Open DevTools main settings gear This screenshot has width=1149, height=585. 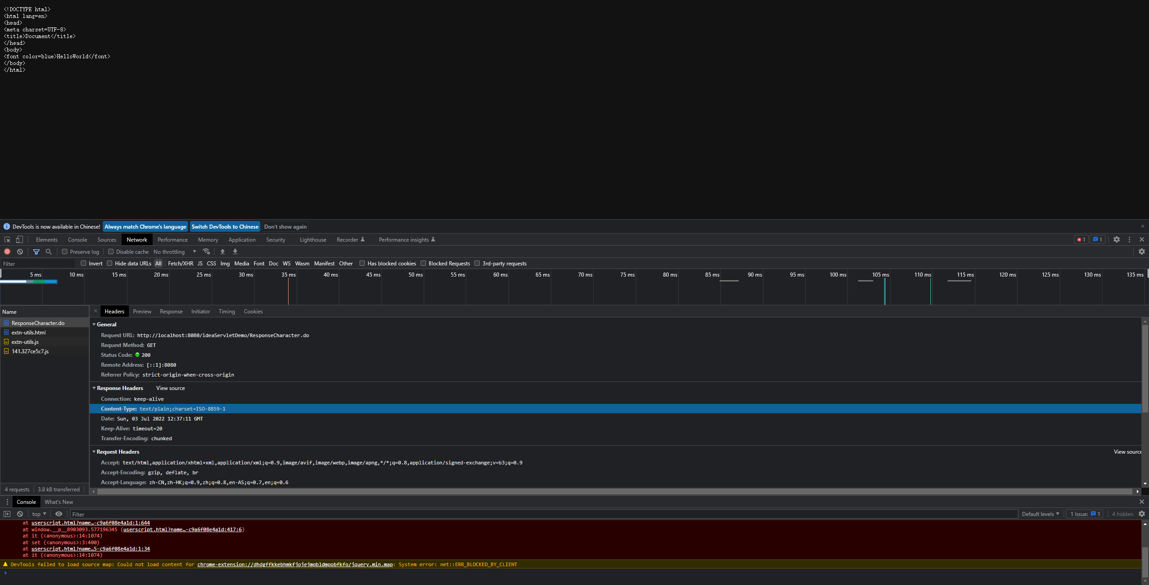(1117, 240)
